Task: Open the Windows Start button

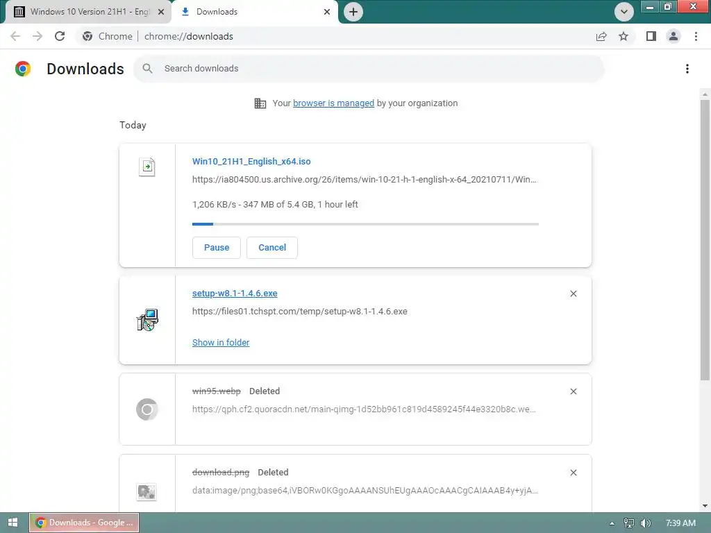Action: [12, 523]
